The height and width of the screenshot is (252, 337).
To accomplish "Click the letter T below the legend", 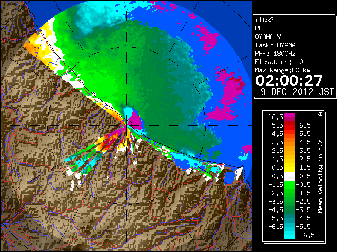I will point(320,237).
